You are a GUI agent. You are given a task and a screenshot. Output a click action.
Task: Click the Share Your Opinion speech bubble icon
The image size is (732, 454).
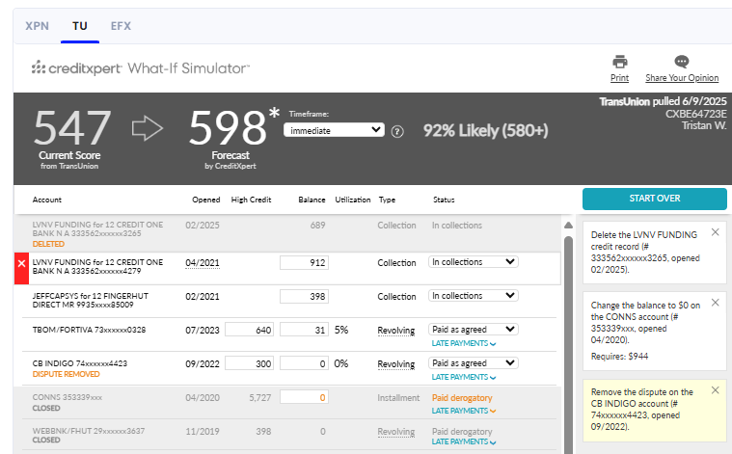click(x=682, y=62)
